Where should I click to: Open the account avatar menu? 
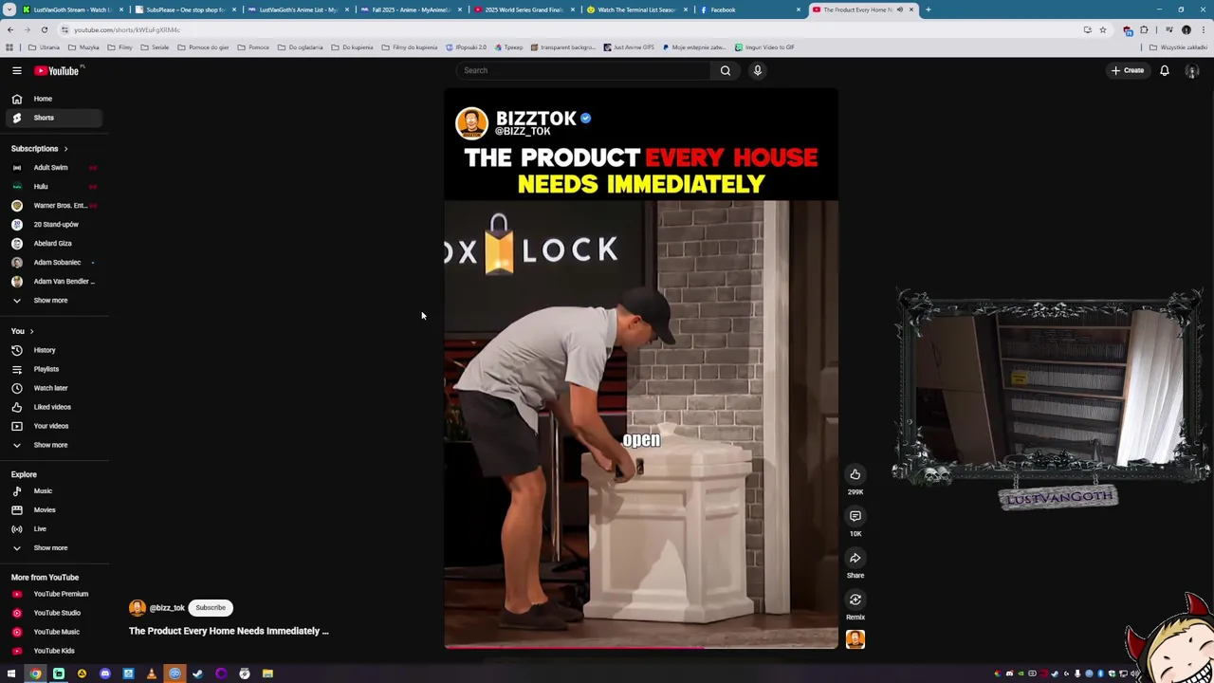pyautogui.click(x=1192, y=71)
